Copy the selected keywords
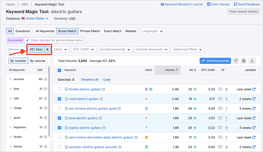This screenshot has height=152, width=263. tap(107, 80)
